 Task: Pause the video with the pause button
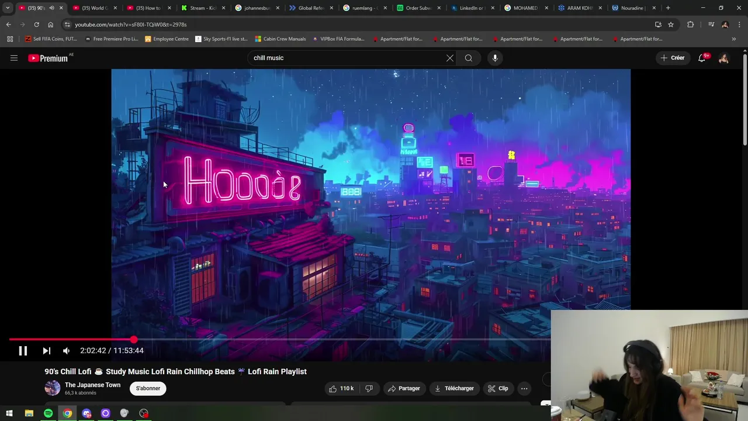click(23, 351)
